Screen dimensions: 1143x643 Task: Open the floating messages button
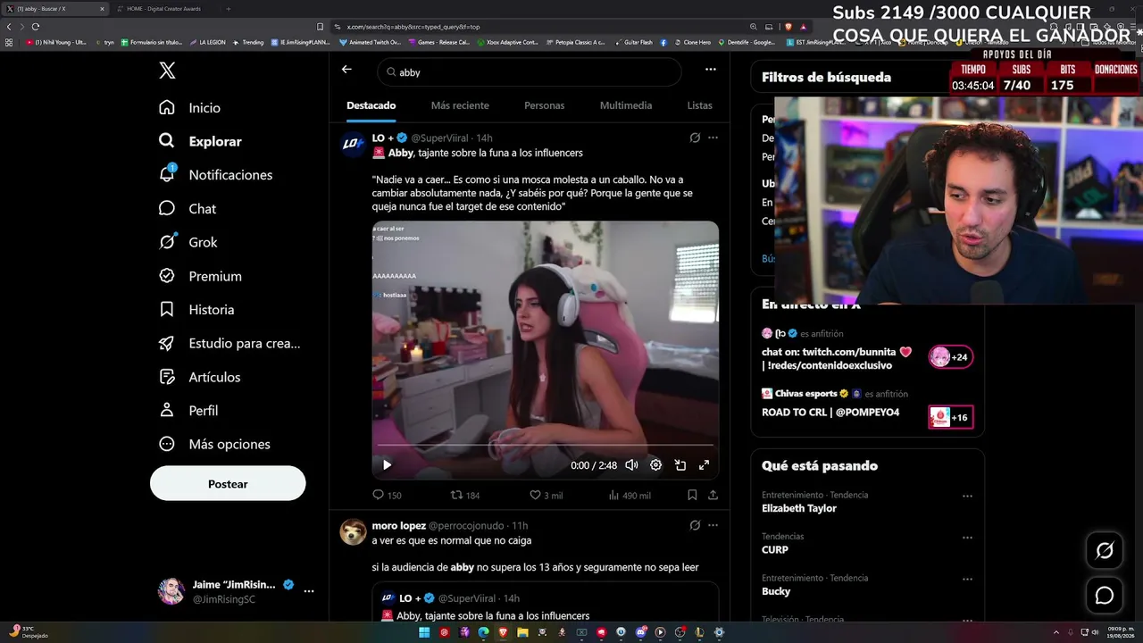[1105, 596]
